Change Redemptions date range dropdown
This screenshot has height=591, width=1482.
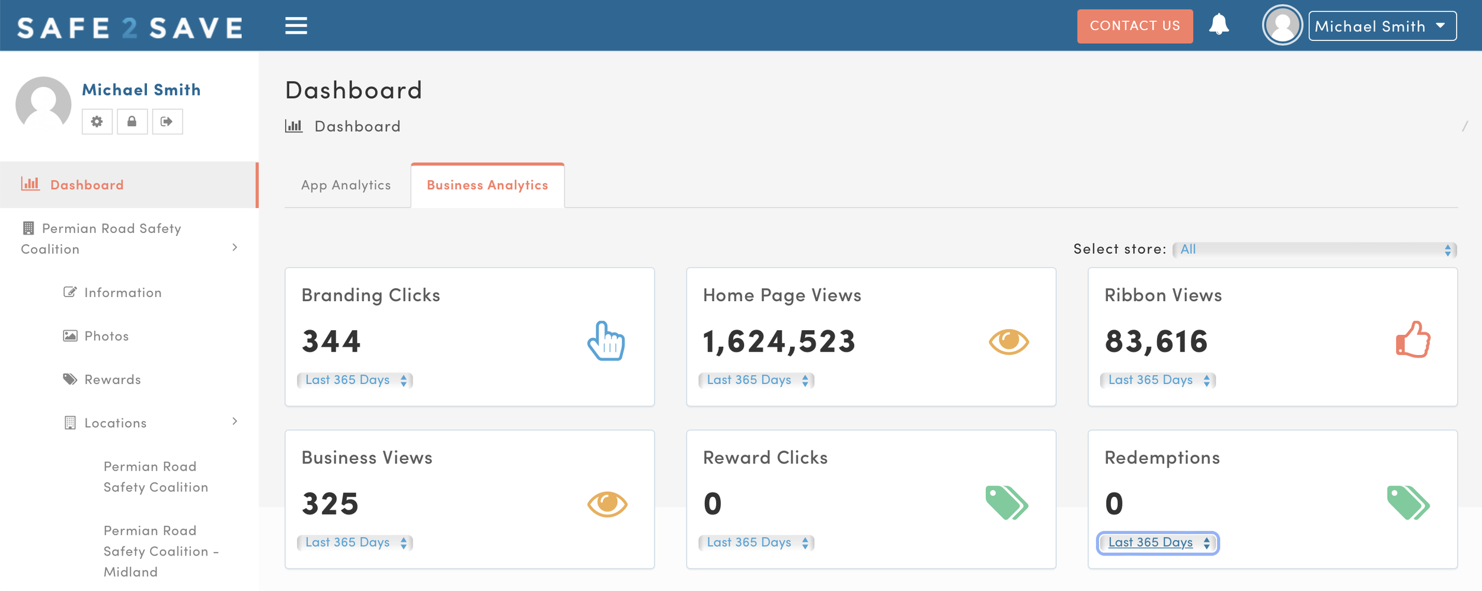1158,543
